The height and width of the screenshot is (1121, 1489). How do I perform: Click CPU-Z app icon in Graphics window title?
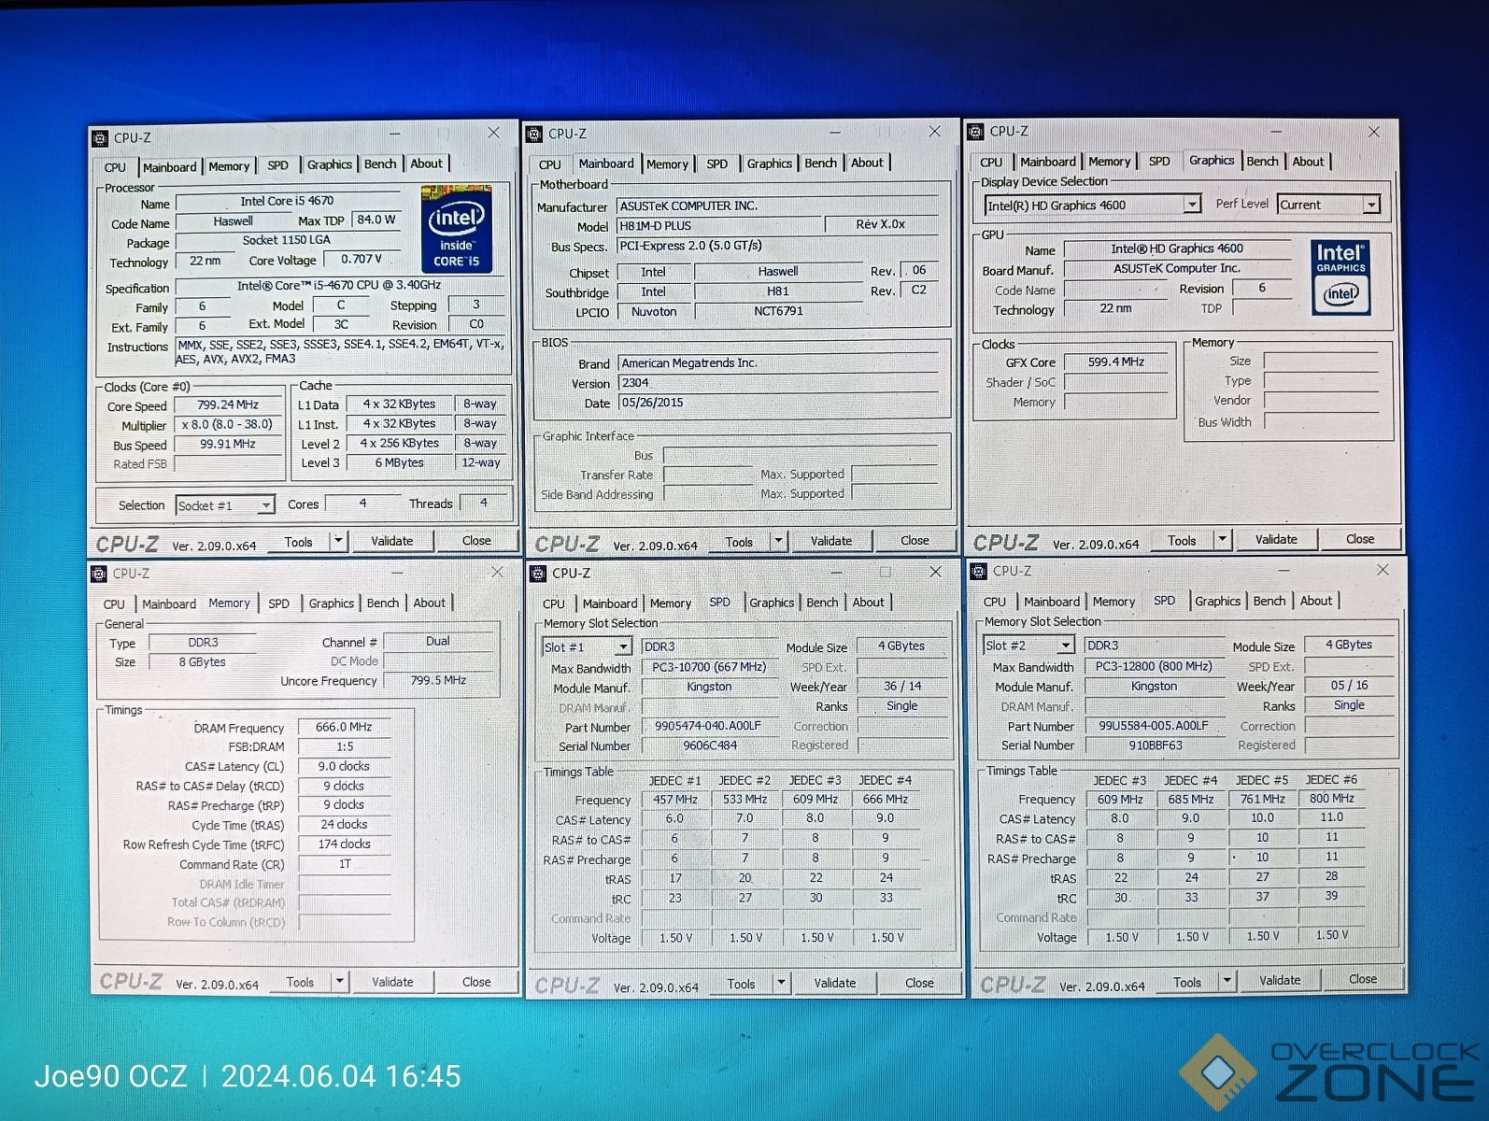click(975, 132)
